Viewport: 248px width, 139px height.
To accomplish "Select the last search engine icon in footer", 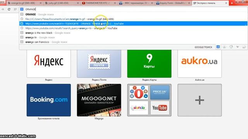I will [x=244, y=47].
